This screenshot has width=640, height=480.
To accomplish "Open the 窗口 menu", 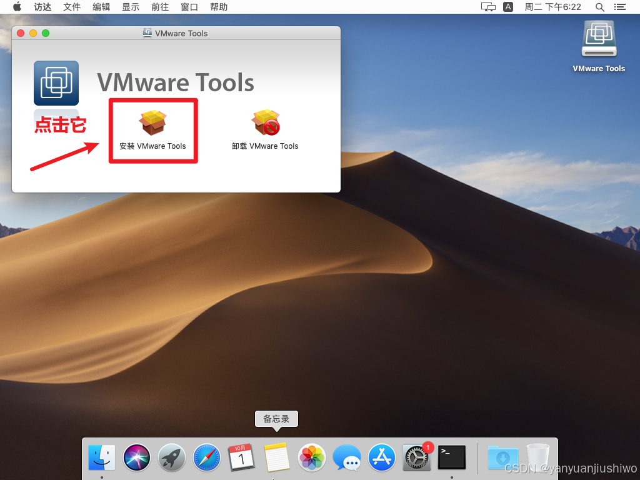I will 189,7.
